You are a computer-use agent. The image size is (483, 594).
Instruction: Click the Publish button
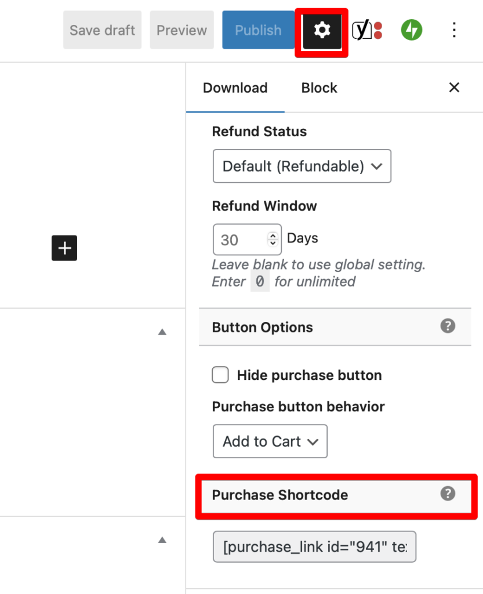tap(258, 30)
